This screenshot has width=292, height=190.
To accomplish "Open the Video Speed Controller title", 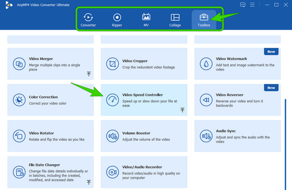I will pos(143,95).
